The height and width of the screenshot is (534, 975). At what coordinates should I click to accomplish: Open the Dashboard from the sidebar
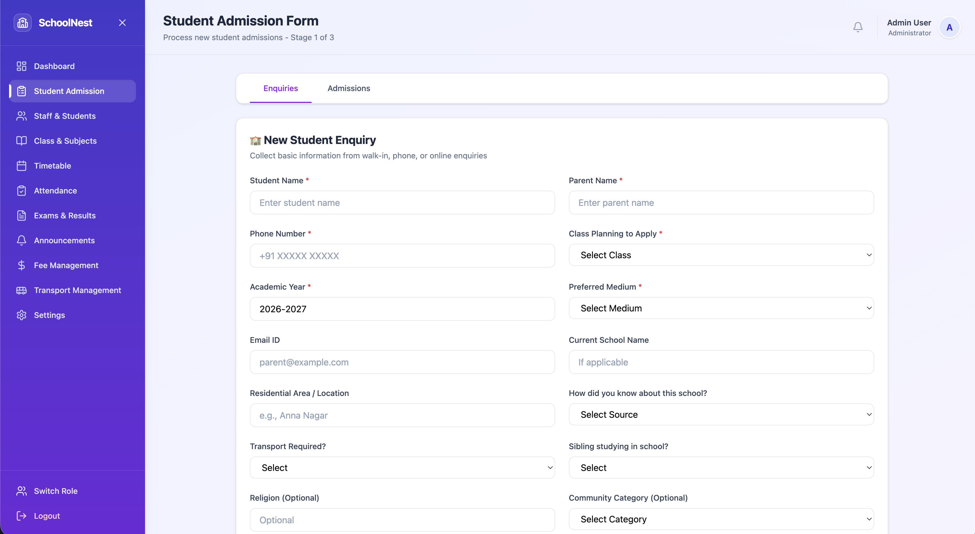(54, 66)
